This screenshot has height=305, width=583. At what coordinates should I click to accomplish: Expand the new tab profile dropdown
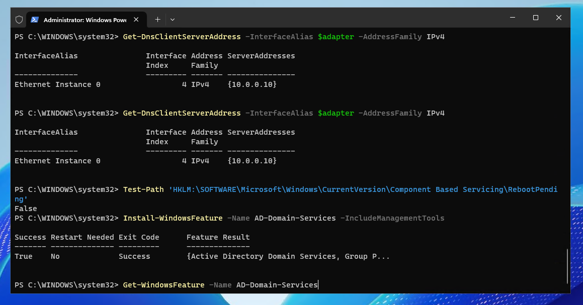[173, 20]
